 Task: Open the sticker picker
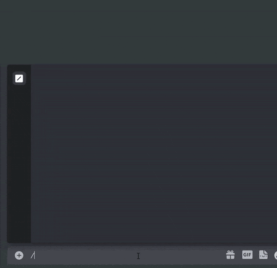(264, 255)
